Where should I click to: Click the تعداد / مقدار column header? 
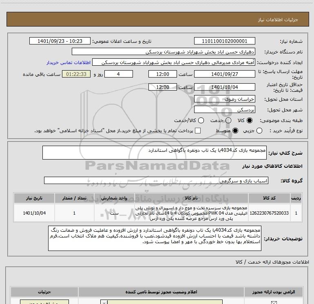pyautogui.click(x=74, y=198)
